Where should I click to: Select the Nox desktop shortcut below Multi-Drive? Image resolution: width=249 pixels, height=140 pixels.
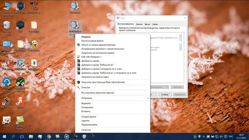pos(20,26)
